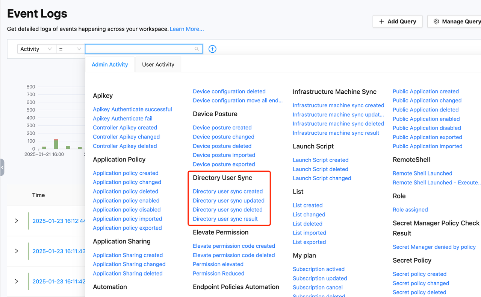The width and height of the screenshot is (481, 297).
Task: Choose List imported
Action: [x=309, y=233]
